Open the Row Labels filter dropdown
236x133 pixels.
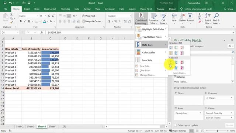20,49
